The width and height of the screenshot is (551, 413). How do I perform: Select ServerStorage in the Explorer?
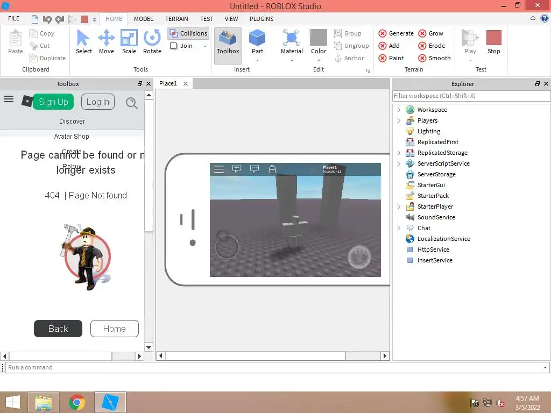point(436,174)
